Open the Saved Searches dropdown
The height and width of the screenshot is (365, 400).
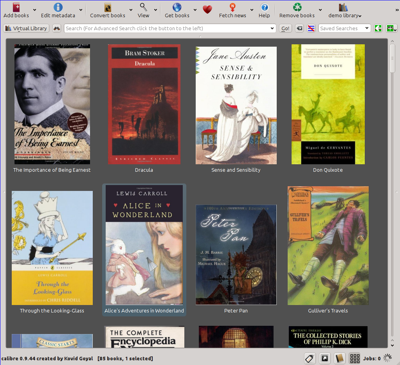pyautogui.click(x=344, y=28)
